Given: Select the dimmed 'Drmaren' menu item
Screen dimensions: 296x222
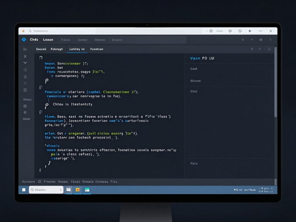Looking at the screenshot, I should pos(117,40).
